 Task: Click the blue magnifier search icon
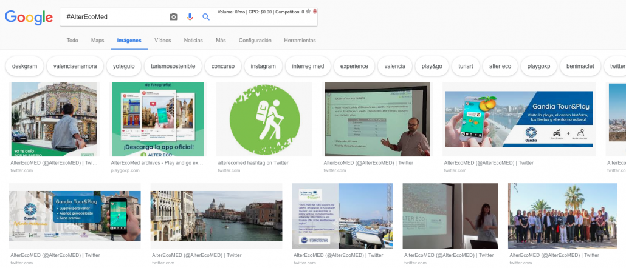coord(206,17)
